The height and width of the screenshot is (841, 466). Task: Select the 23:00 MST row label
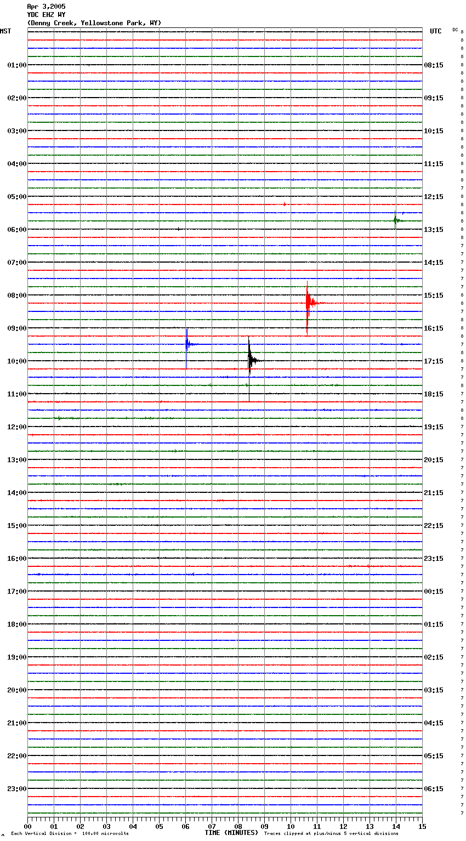tap(16, 789)
